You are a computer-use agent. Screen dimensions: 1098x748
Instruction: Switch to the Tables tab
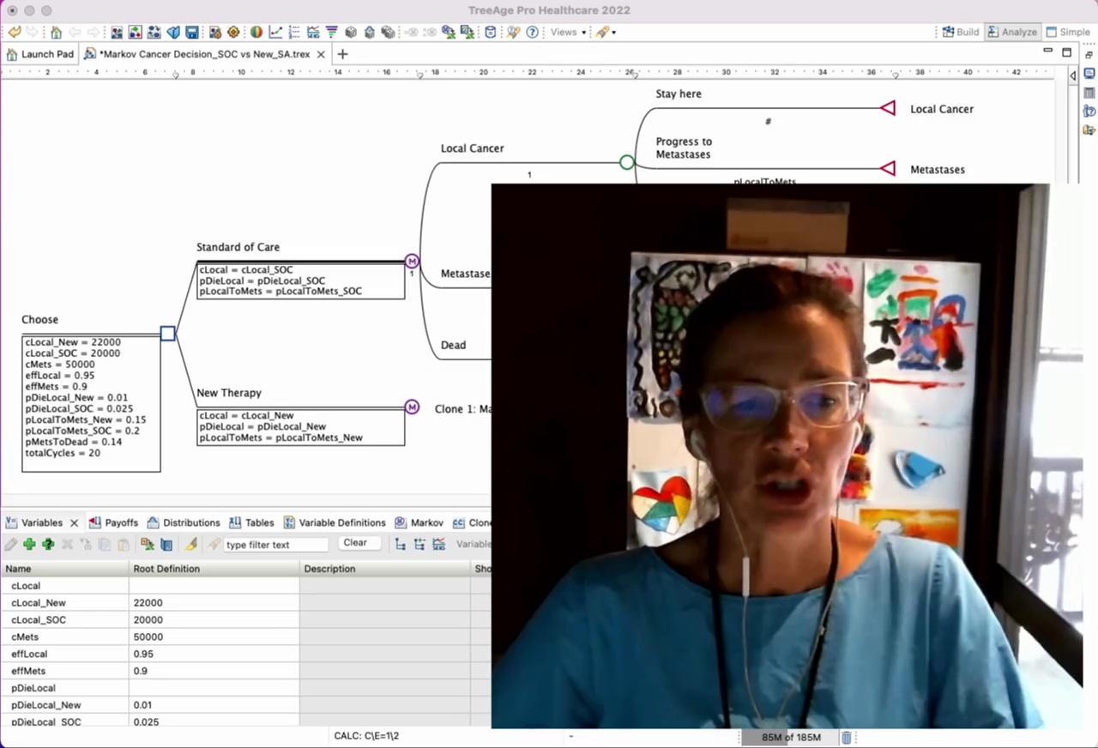coord(251,522)
